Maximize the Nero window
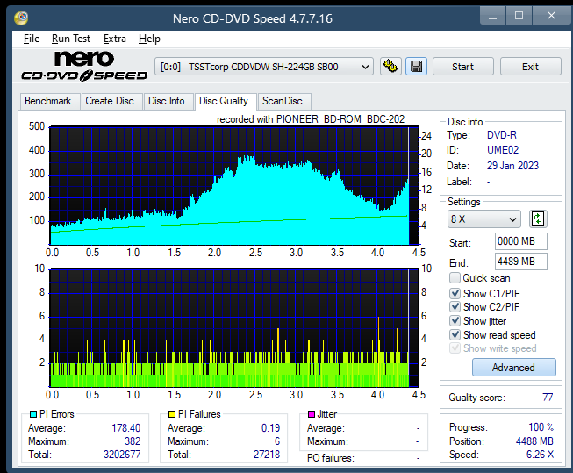573x473 pixels. [x=519, y=16]
